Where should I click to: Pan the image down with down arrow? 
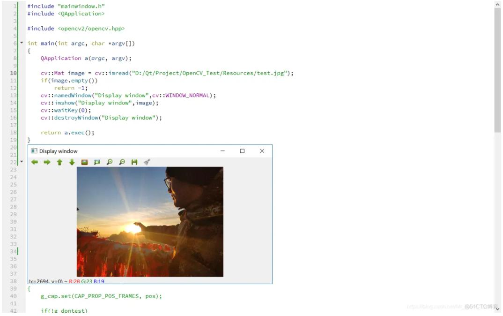72,162
